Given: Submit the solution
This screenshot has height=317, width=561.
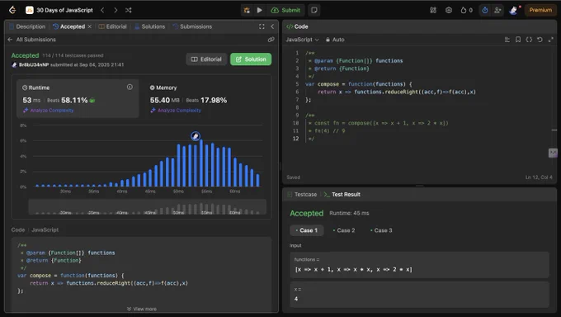Looking at the screenshot, I should [285, 10].
